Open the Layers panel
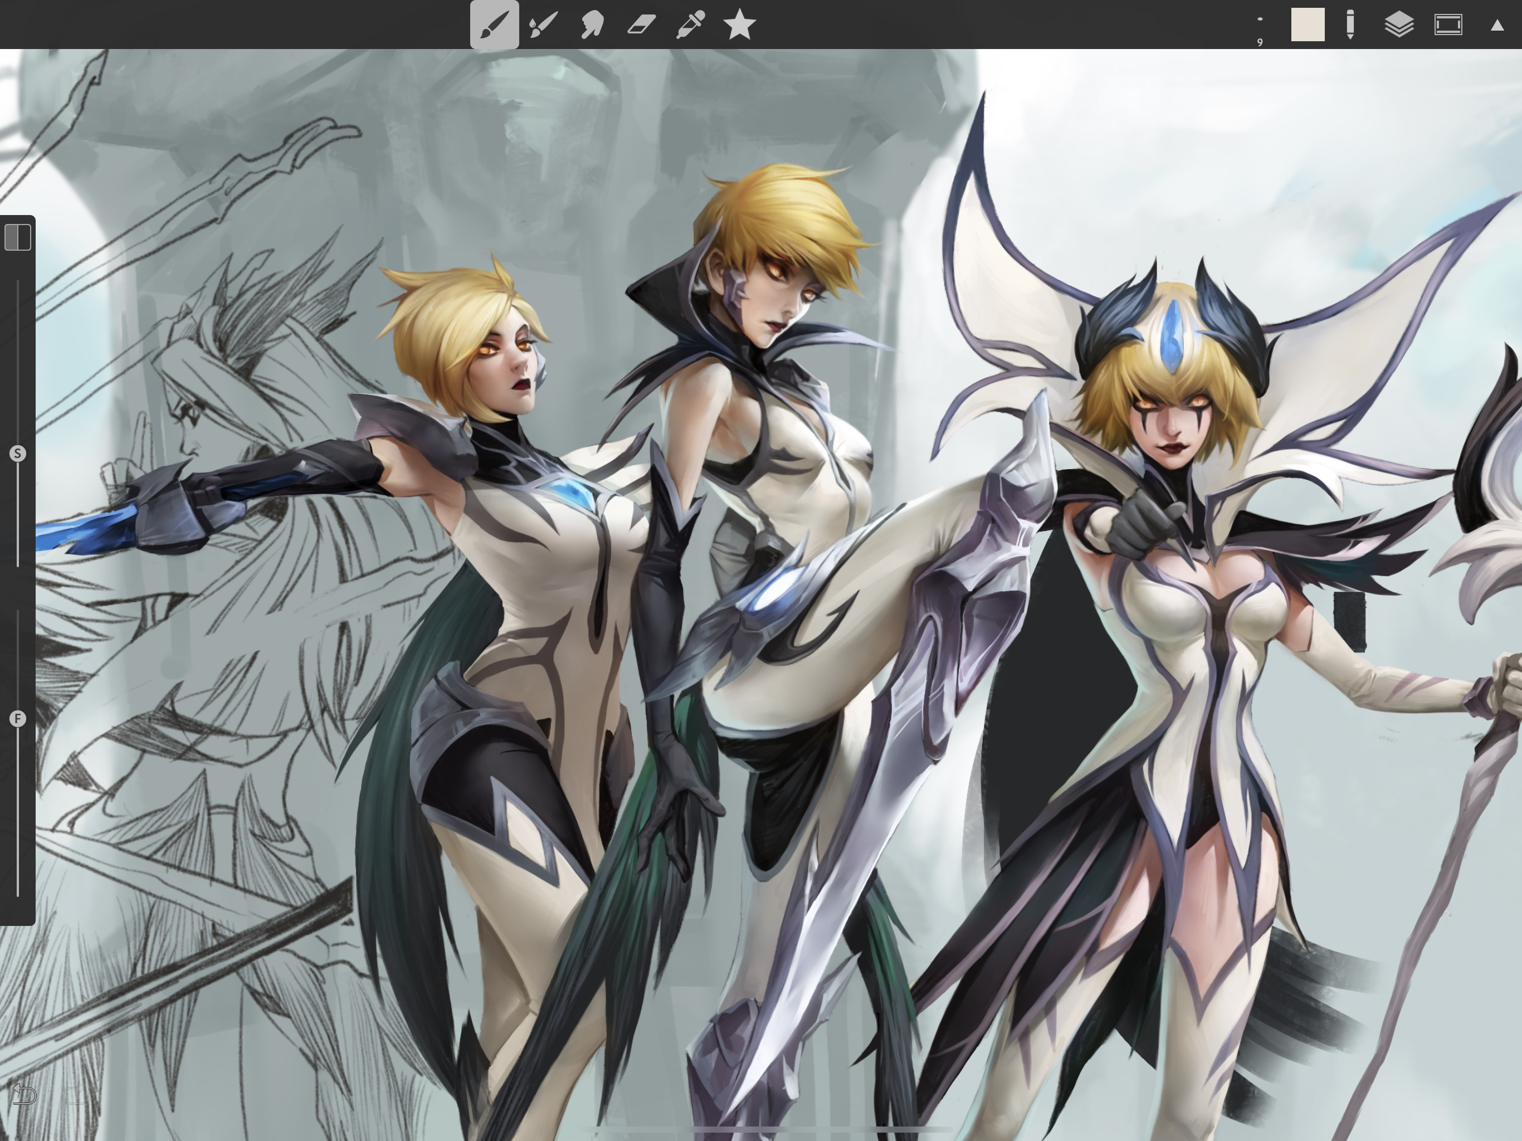 click(x=1399, y=26)
